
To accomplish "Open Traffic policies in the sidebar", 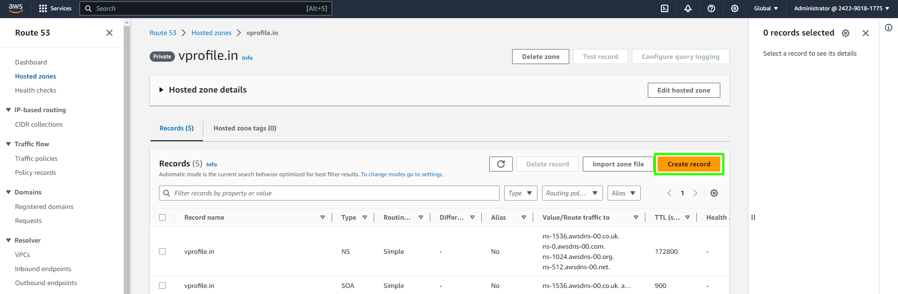I will pos(36,158).
